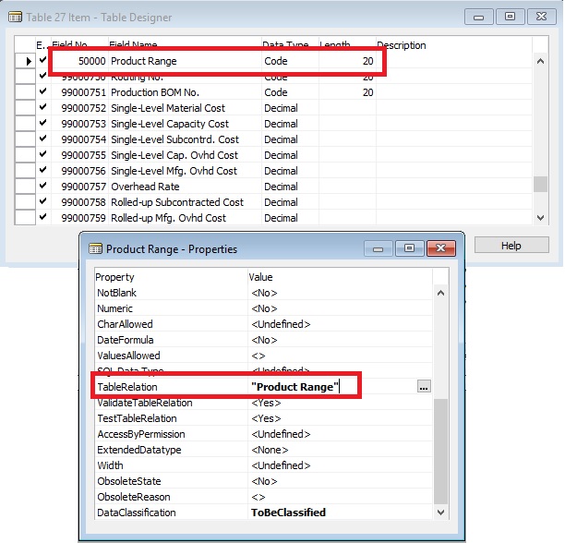Click the table list scroll-up arrow

click(541, 61)
